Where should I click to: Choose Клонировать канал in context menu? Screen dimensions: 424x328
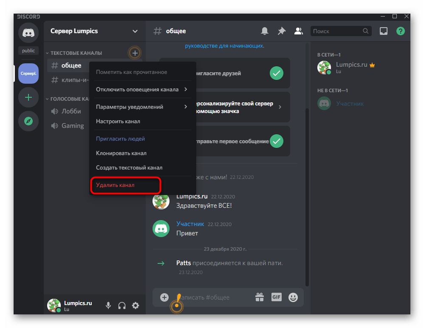click(121, 153)
